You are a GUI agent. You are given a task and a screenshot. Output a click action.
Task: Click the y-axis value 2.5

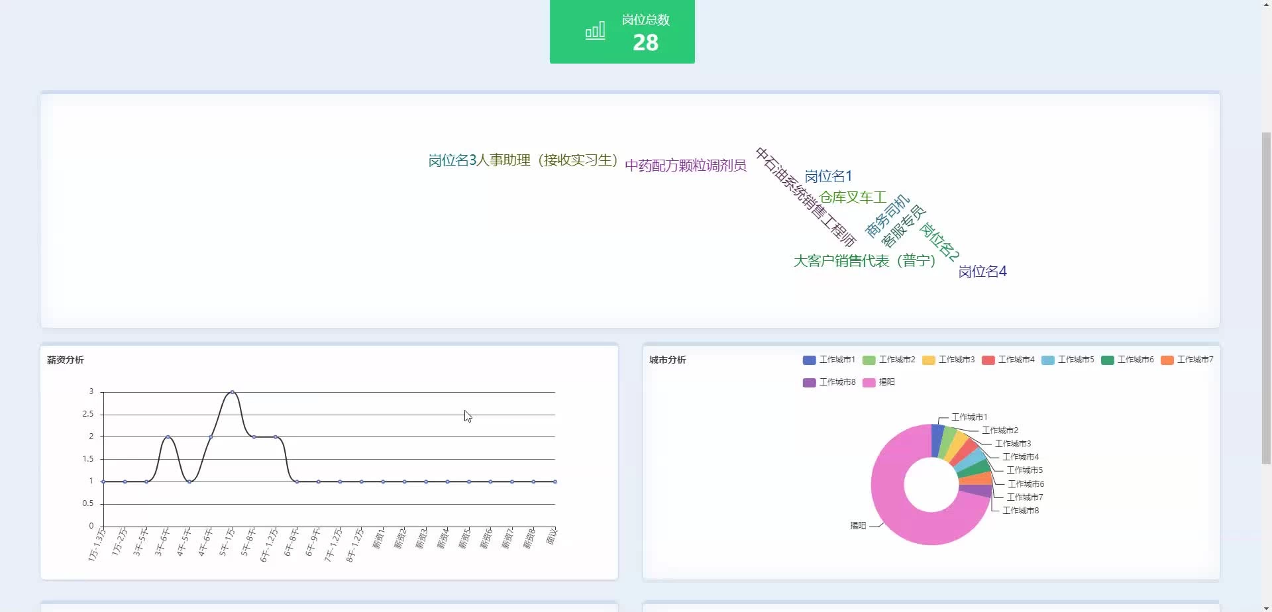(x=87, y=414)
